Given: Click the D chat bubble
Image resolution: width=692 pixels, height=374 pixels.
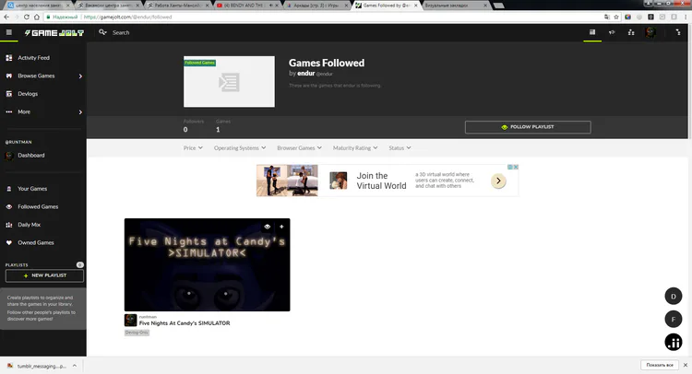Looking at the screenshot, I should tap(673, 297).
